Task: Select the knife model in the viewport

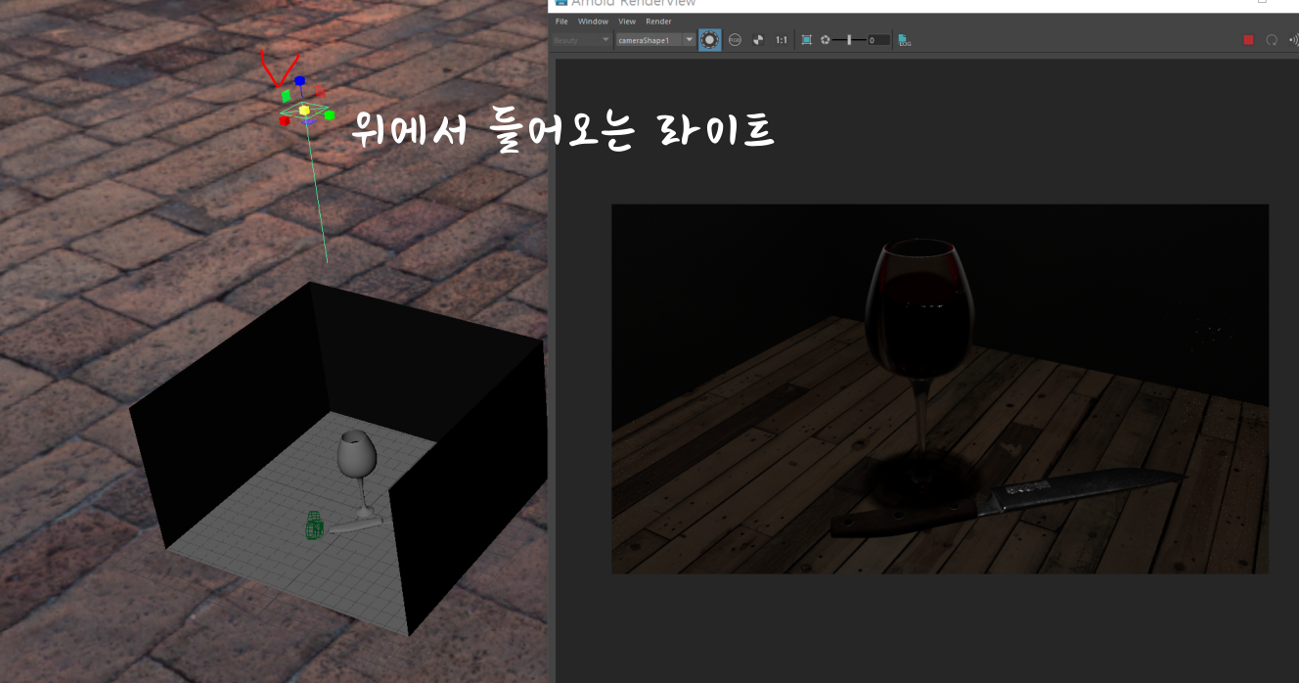Action: [358, 526]
